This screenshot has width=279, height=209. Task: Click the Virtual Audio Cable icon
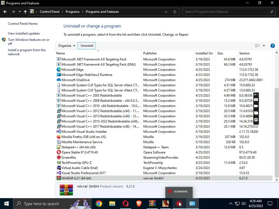(59, 168)
